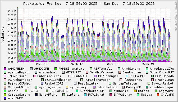Click the VinayakGdham legend label
The image size is (178, 102).
pos(19,87)
